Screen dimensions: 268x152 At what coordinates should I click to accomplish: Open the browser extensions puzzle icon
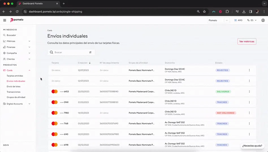(x=227, y=12)
